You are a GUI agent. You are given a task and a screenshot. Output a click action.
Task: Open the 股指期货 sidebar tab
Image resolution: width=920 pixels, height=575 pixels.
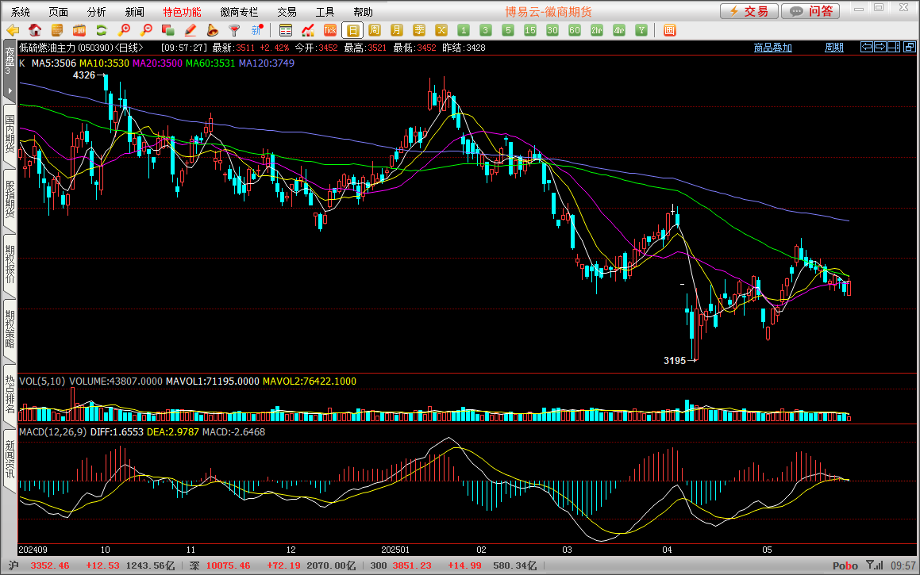tap(10, 199)
